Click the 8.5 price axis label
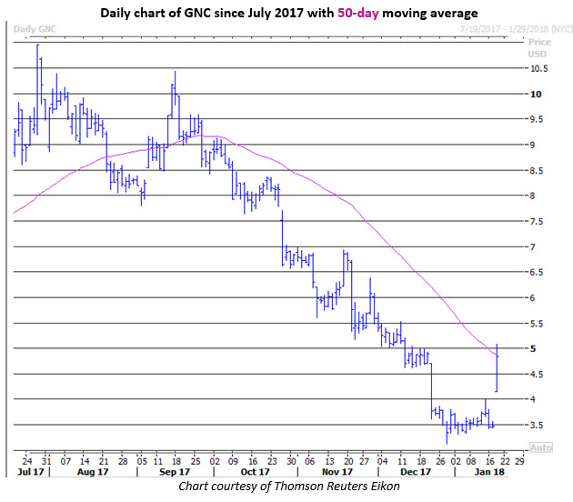The image size is (573, 502). tap(537, 171)
